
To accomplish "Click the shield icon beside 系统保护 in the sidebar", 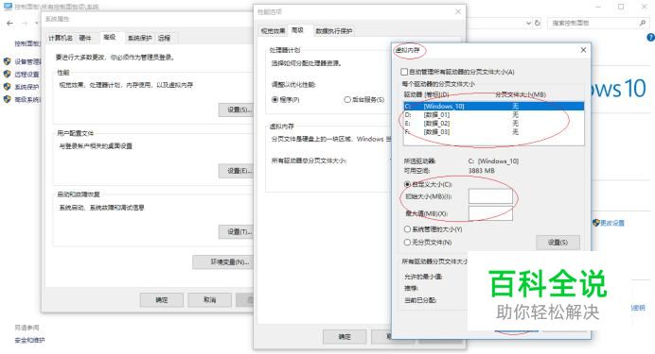I will click(8, 87).
